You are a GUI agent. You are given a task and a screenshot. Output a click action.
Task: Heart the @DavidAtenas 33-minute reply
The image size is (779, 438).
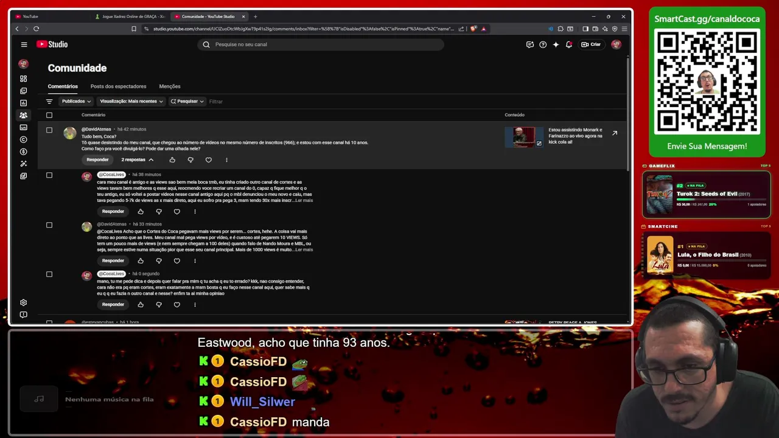pyautogui.click(x=177, y=261)
